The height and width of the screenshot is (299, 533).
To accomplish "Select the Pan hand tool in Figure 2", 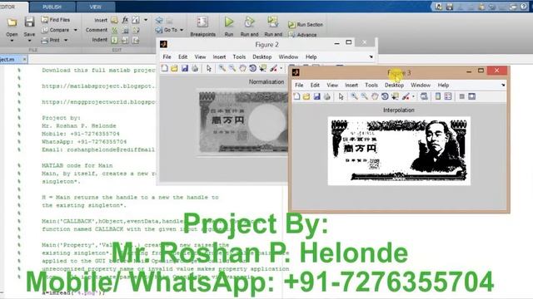I will coord(242,68).
